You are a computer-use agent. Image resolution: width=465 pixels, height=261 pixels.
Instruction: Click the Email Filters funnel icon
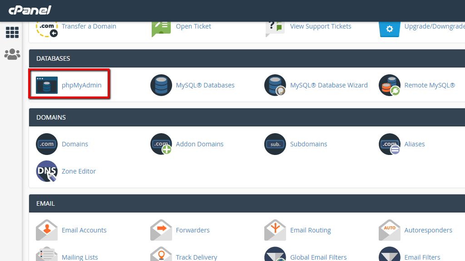pyautogui.click(x=389, y=254)
